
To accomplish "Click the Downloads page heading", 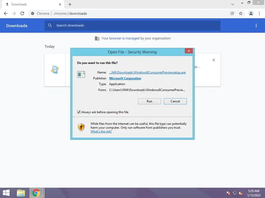I will (x=17, y=26).
